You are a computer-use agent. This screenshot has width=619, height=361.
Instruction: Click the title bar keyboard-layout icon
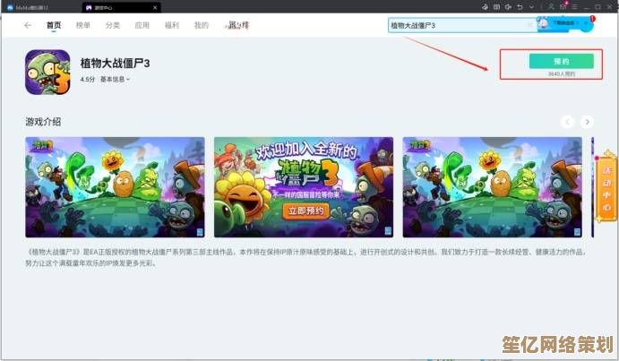[x=496, y=7]
